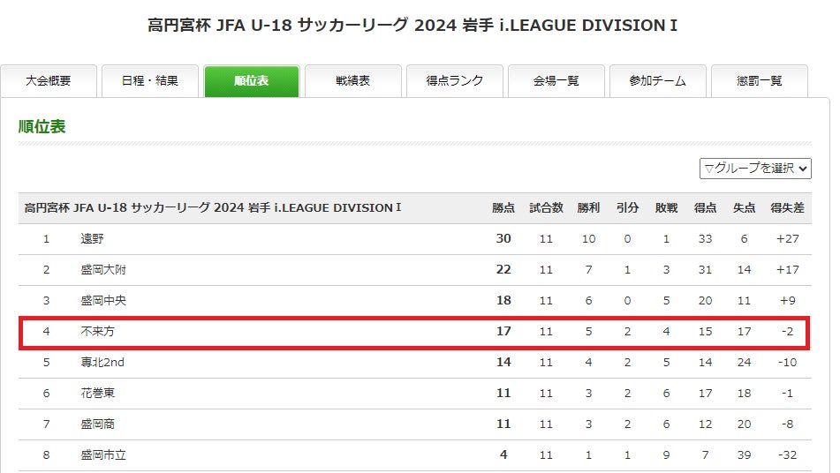Click the 勝点 column header

[x=503, y=208]
